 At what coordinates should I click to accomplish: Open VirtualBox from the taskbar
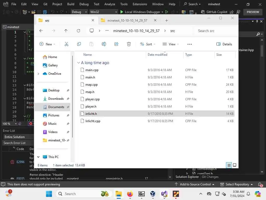coord(153,194)
